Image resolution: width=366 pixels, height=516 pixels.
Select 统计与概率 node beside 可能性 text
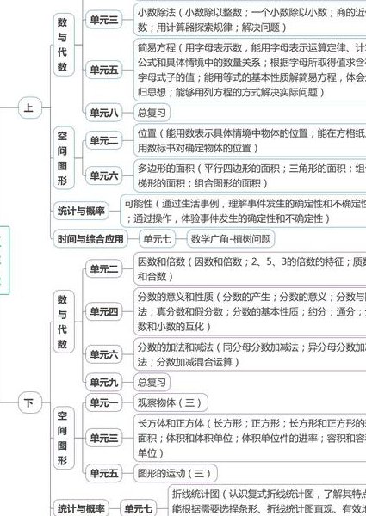pos(81,211)
